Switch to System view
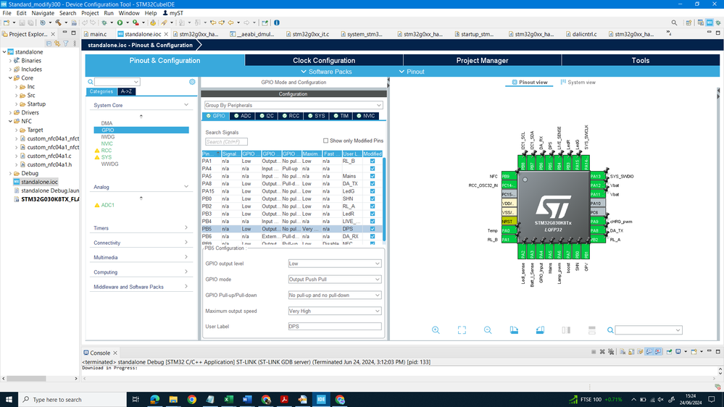Image resolution: width=724 pixels, height=407 pixels. 578,82
